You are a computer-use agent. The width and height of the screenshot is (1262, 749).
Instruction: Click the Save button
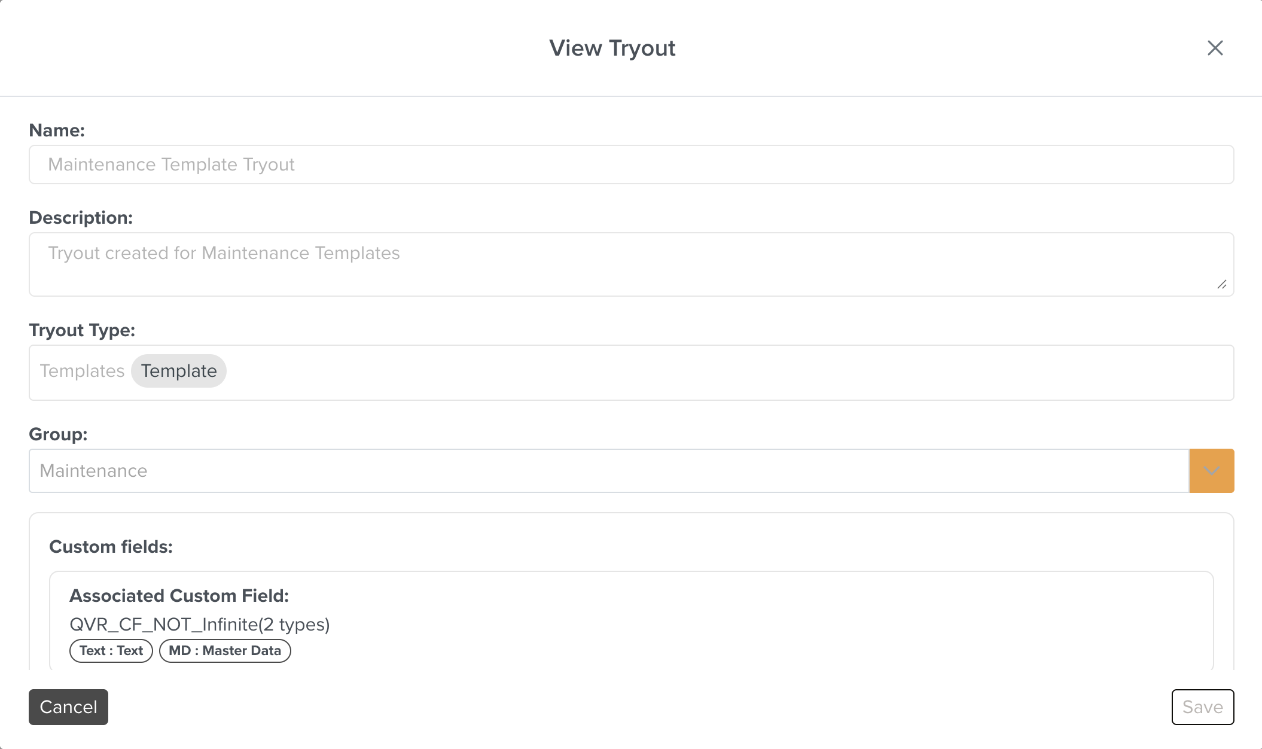1203,707
